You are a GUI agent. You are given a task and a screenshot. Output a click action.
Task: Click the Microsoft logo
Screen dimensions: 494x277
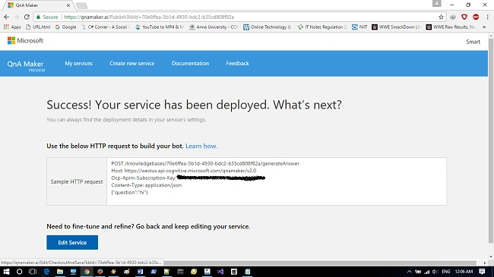[25, 41]
